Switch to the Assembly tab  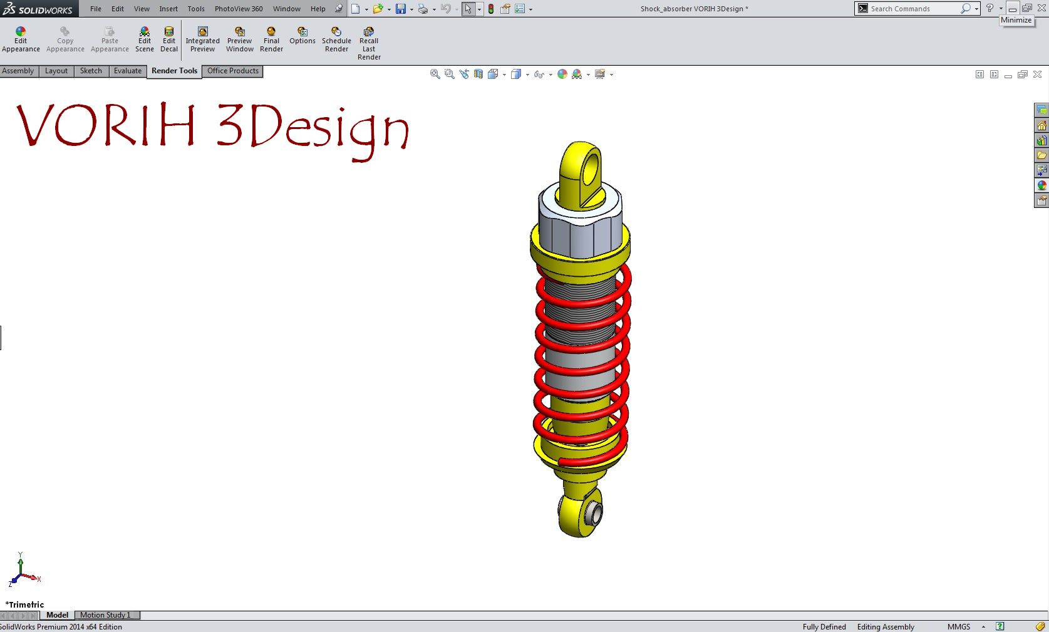click(18, 71)
